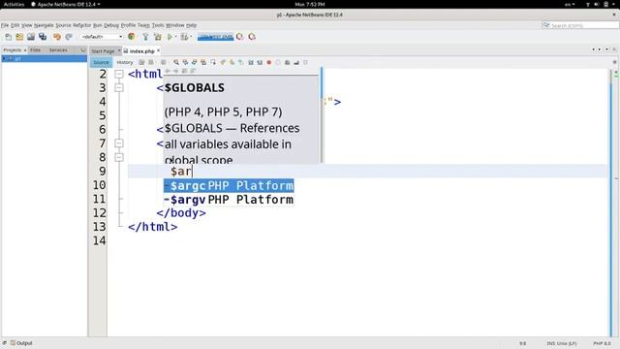Click the Find Next Occurrence editor icon
The height and width of the screenshot is (349, 620).
click(x=194, y=62)
